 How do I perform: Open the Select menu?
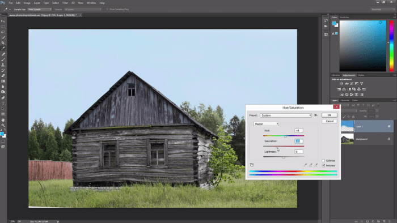[56, 3]
